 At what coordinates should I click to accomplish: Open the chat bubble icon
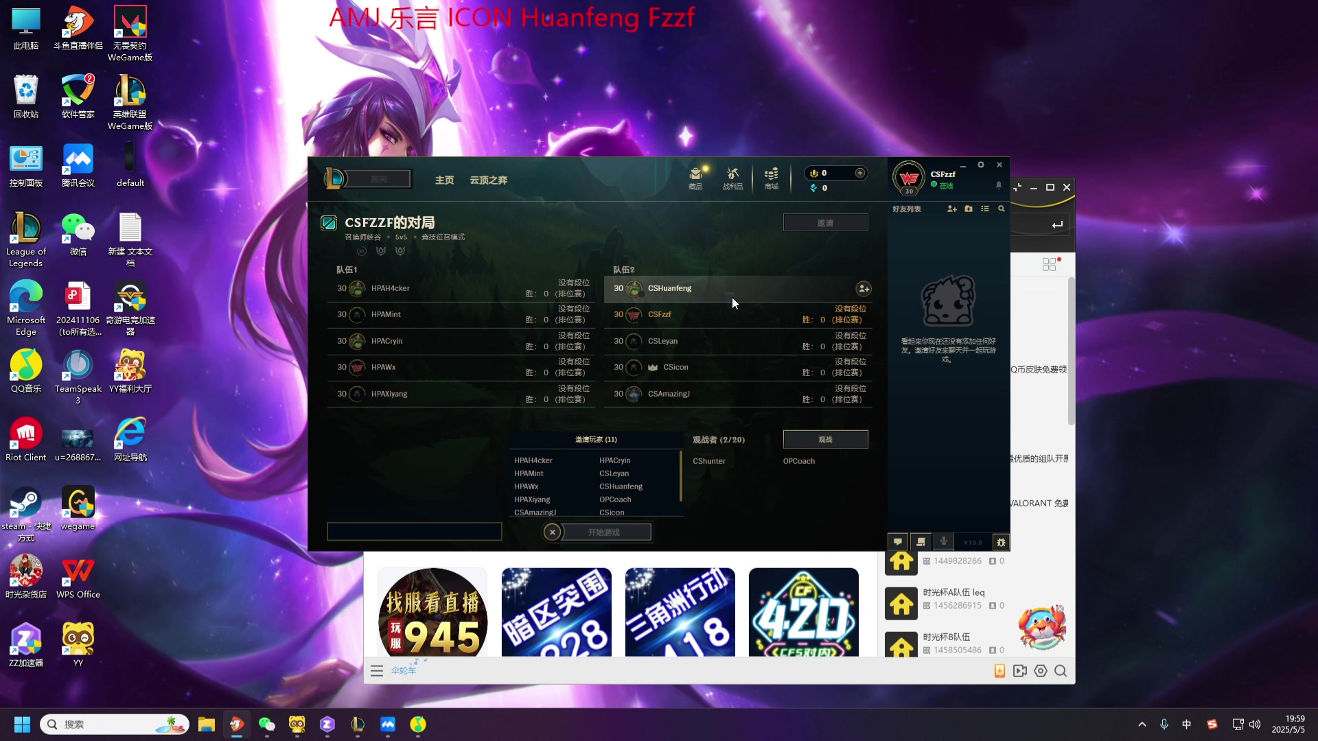click(x=898, y=542)
